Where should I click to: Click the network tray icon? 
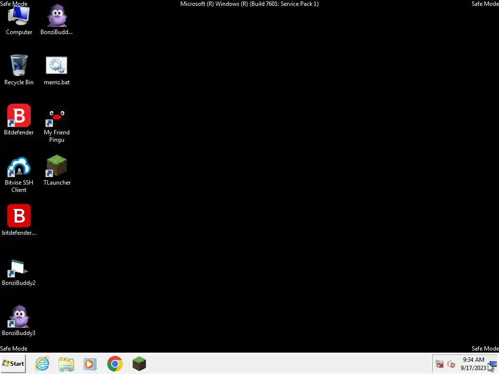tap(440, 364)
